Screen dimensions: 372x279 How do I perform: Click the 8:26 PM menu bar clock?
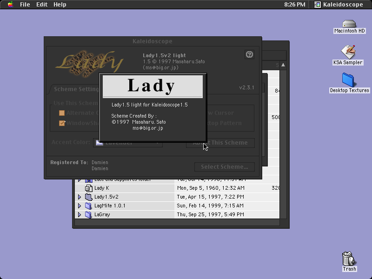coord(295,5)
